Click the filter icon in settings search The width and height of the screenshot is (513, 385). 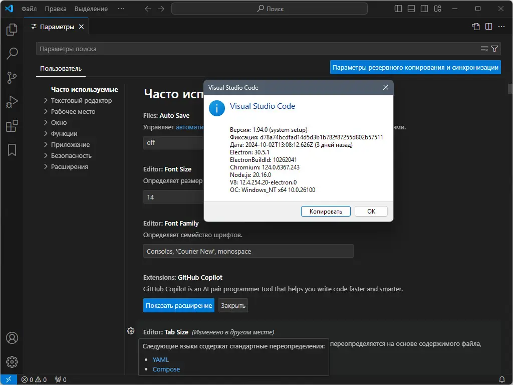[x=495, y=48]
